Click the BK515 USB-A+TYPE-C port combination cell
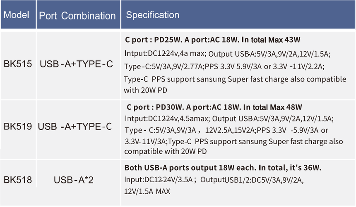 pos(76,64)
